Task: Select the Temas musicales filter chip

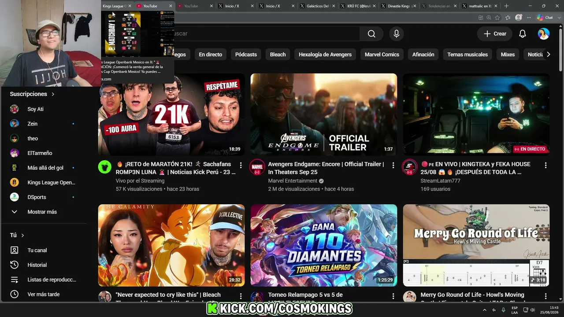Action: tap(468, 55)
